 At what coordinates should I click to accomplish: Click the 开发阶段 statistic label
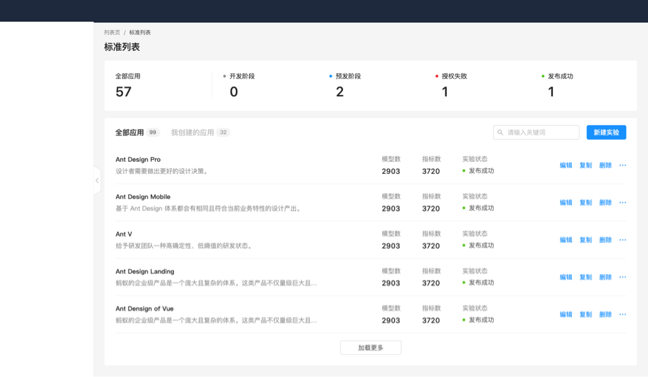(242, 76)
